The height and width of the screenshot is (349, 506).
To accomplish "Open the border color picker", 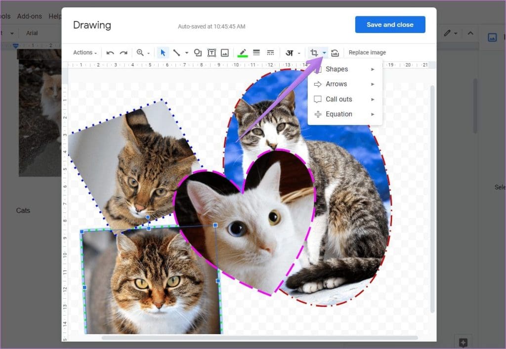I will [243, 52].
